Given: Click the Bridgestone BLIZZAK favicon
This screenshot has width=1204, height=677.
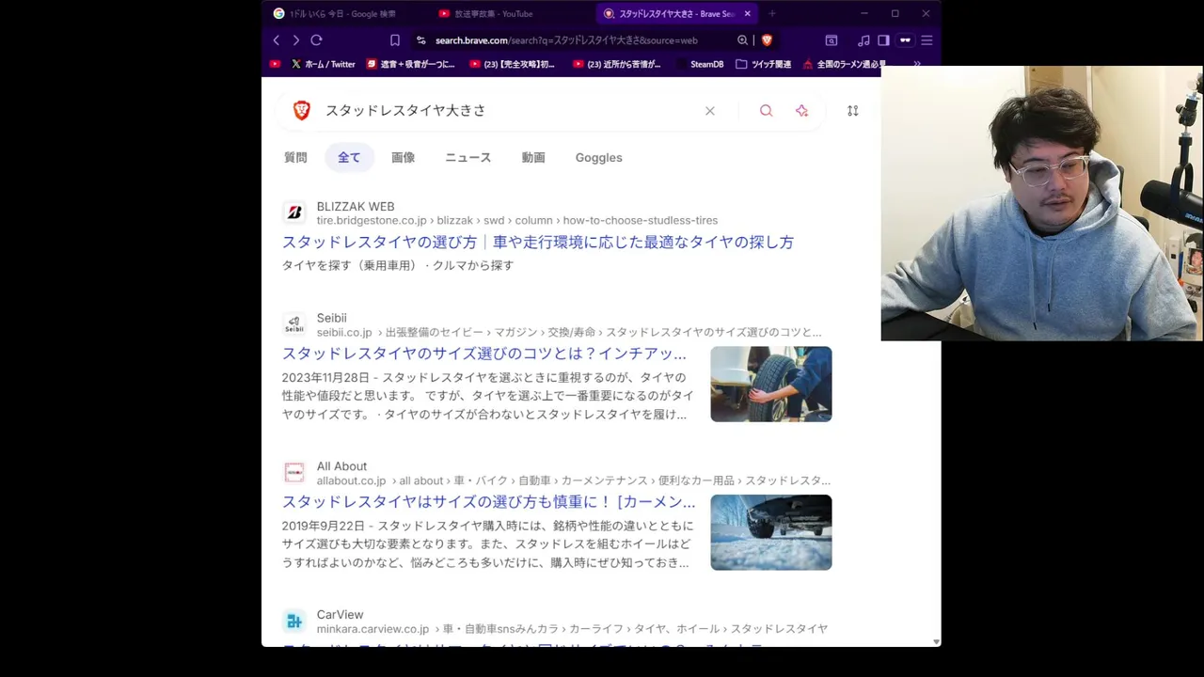Looking at the screenshot, I should pos(294,213).
